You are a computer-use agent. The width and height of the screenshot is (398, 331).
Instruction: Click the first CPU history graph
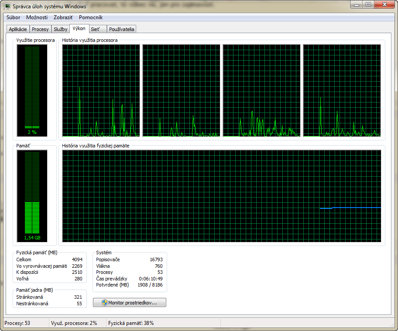click(101, 91)
